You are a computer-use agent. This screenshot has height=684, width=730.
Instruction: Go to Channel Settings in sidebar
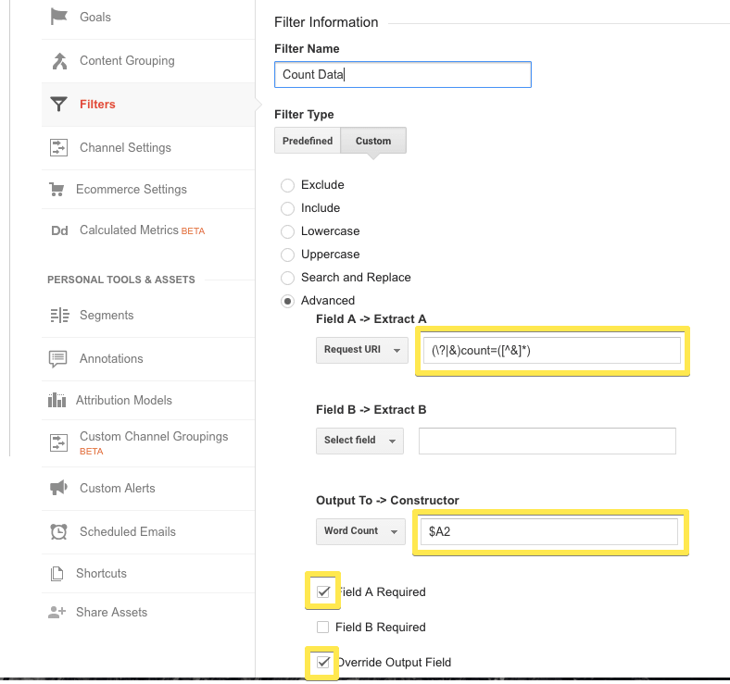coord(125,148)
